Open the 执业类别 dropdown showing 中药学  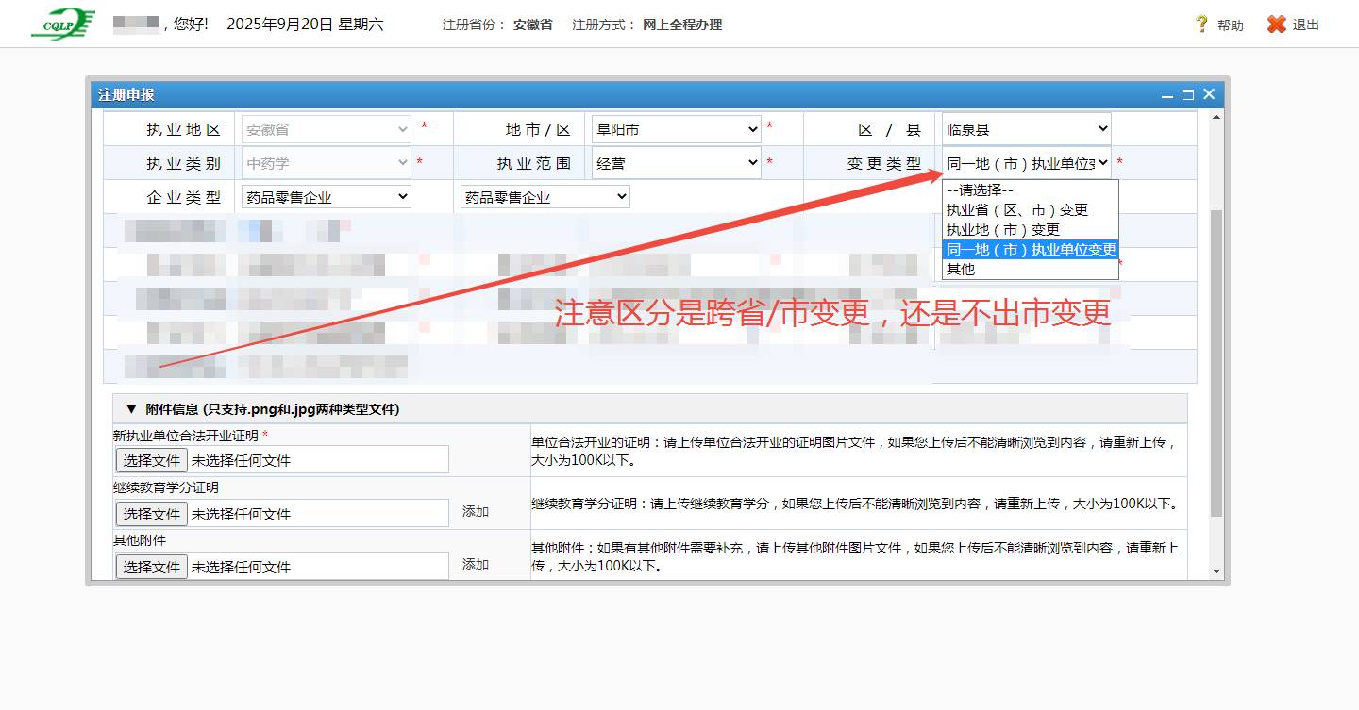click(x=327, y=163)
